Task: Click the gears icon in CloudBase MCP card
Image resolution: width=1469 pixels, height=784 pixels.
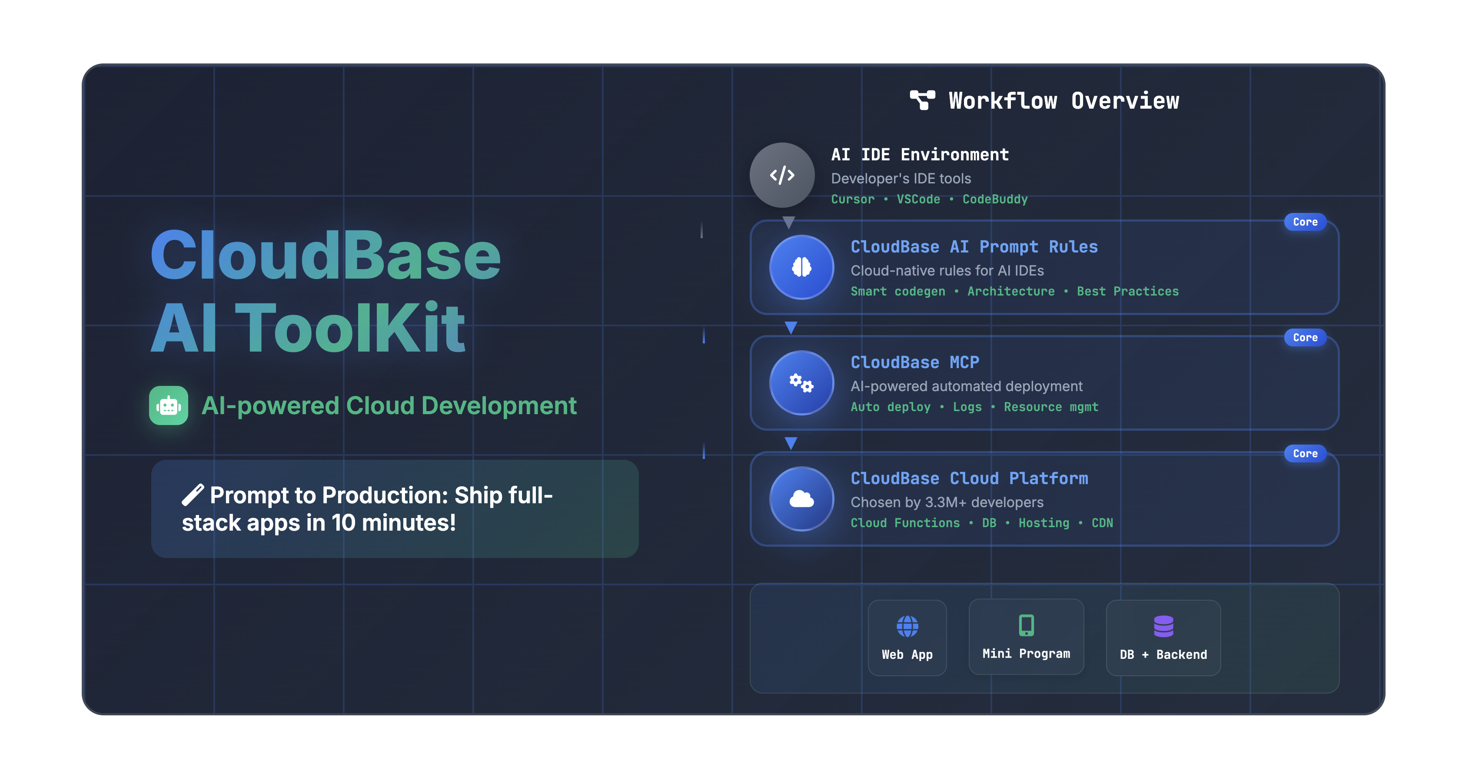Action: [801, 382]
